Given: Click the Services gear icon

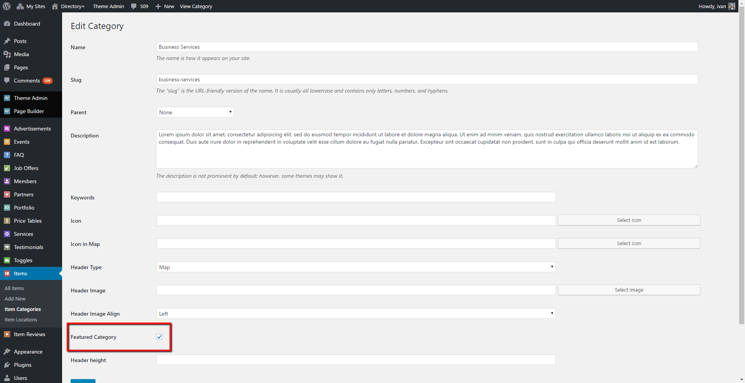Looking at the screenshot, I should coord(7,234).
